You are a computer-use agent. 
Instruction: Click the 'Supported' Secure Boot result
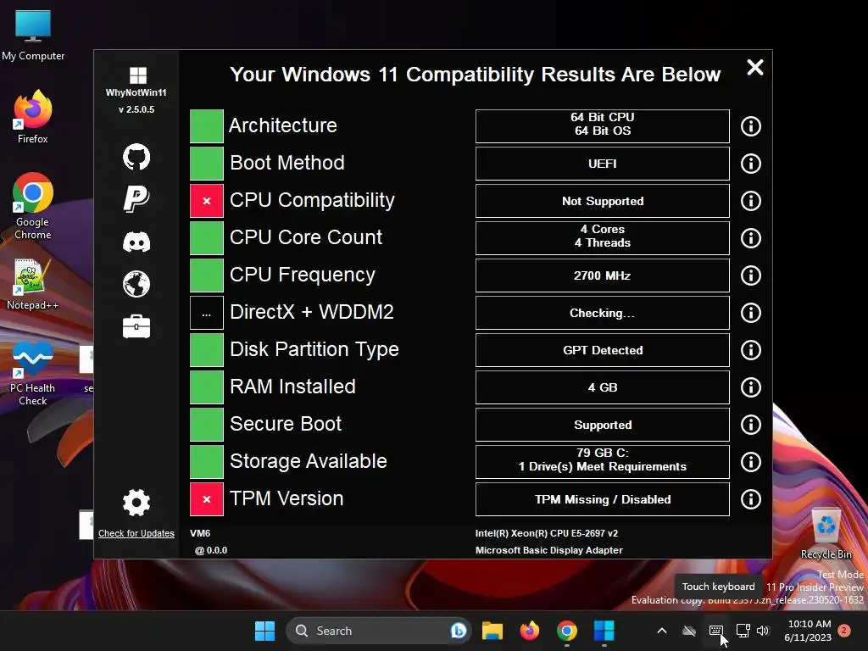click(603, 425)
